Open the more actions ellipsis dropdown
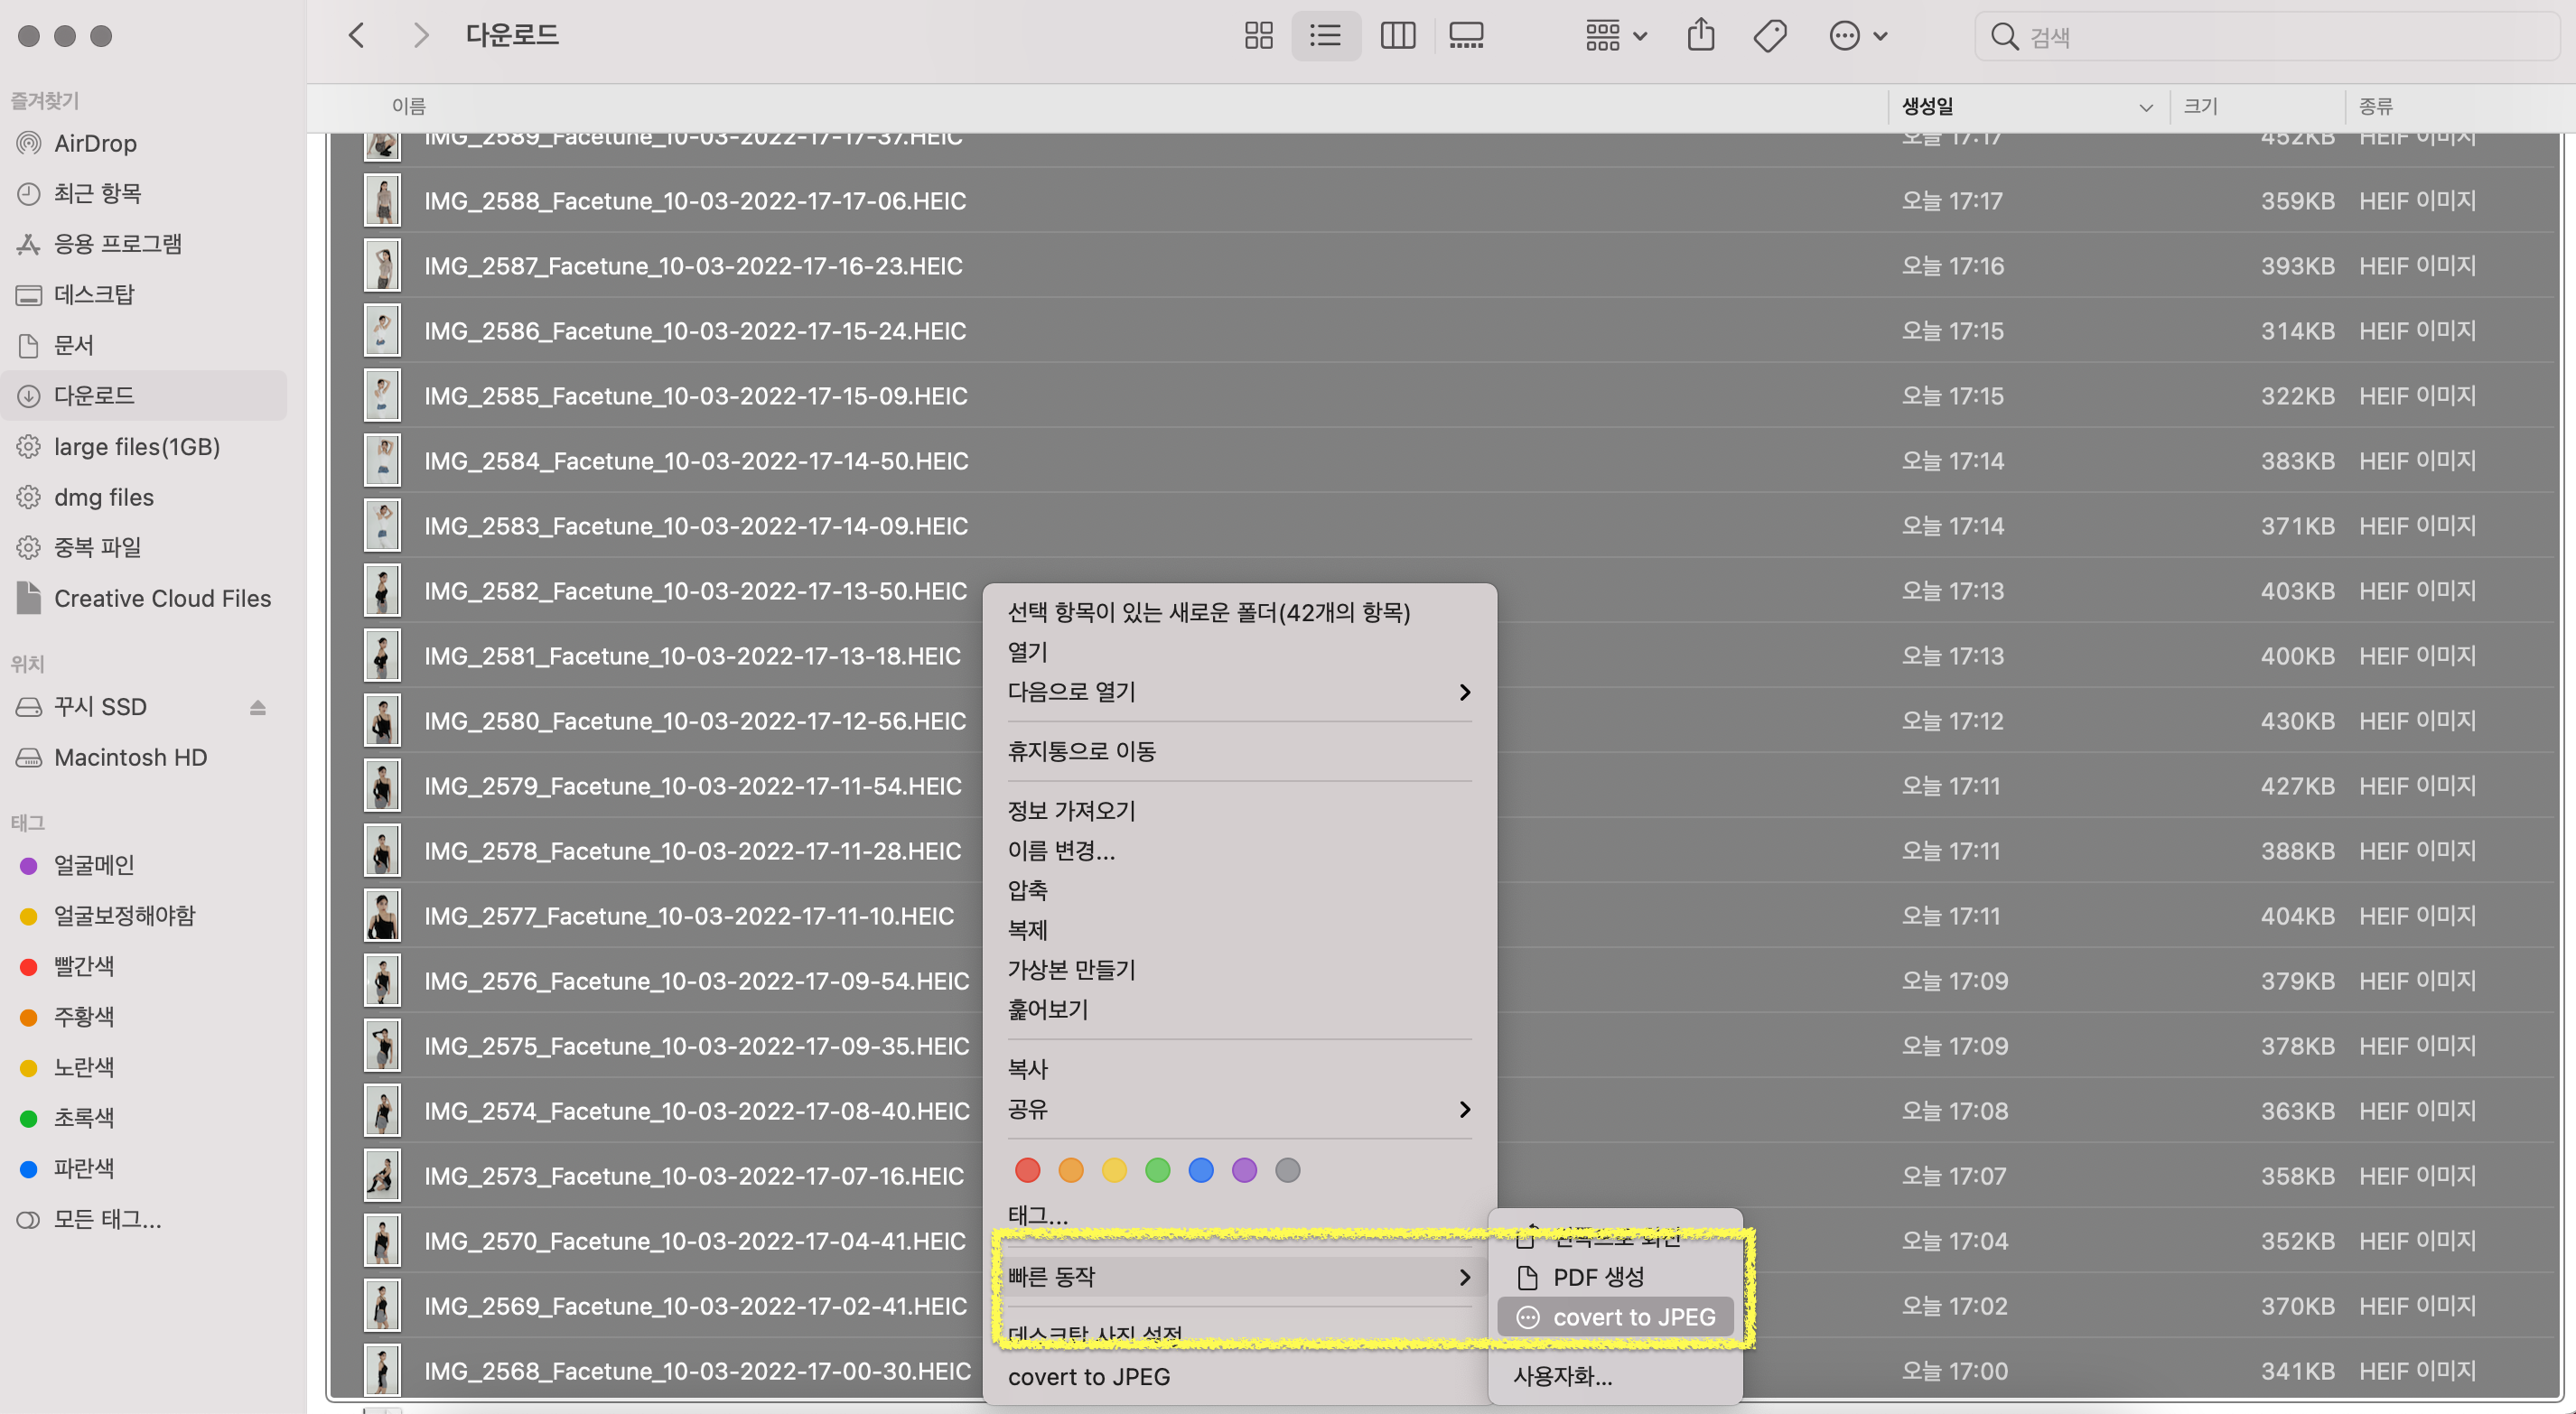The width and height of the screenshot is (2576, 1414). click(1857, 36)
